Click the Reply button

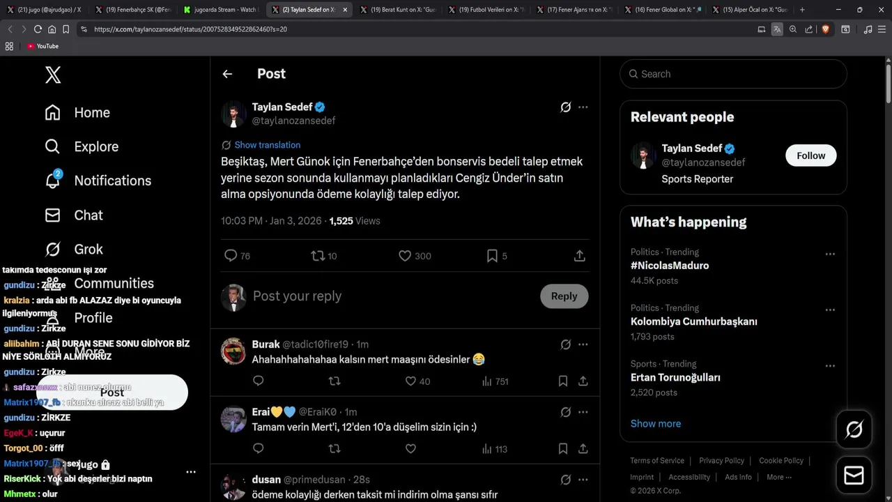click(x=564, y=296)
